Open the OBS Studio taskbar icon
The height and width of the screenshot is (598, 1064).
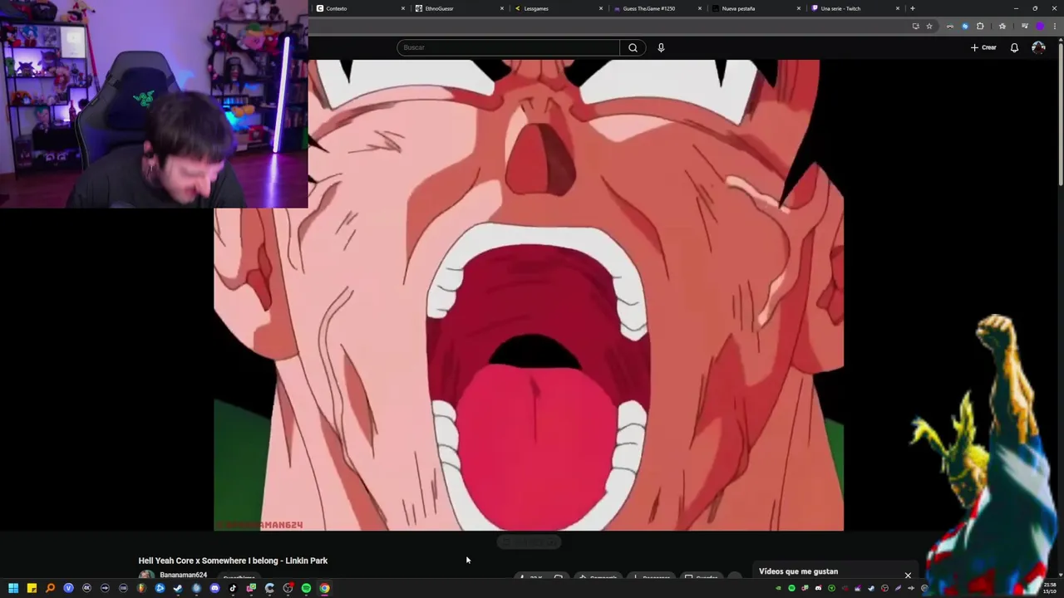288,588
